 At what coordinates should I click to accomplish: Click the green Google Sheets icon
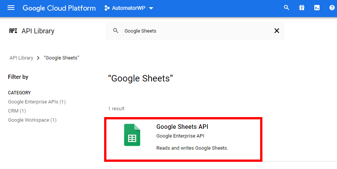point(132,135)
